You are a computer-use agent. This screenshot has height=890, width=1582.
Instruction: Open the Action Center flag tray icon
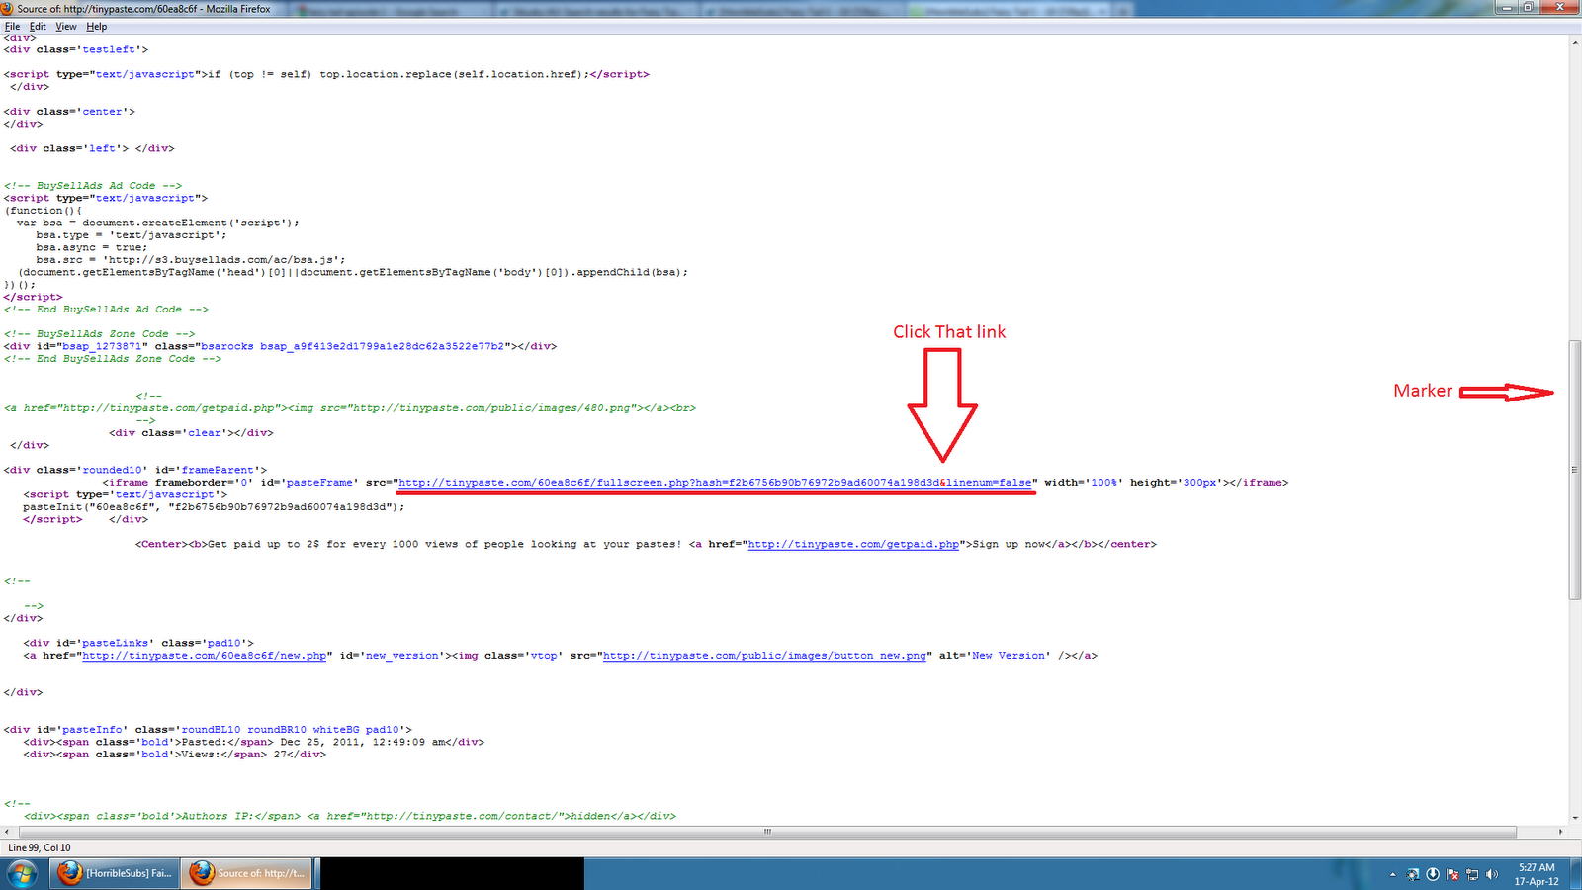coord(1452,874)
